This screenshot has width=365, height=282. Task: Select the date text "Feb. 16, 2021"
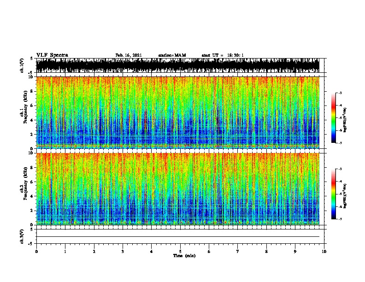coord(129,55)
